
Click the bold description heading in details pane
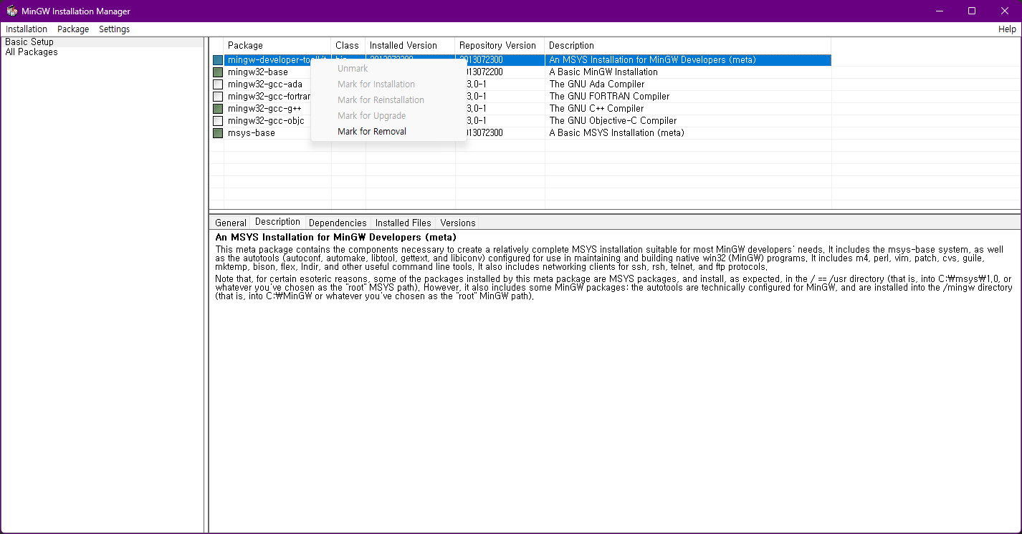335,237
